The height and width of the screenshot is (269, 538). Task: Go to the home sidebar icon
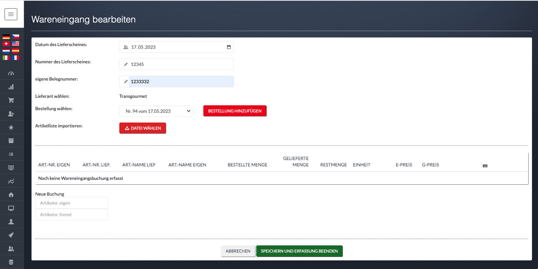pyautogui.click(x=11, y=195)
